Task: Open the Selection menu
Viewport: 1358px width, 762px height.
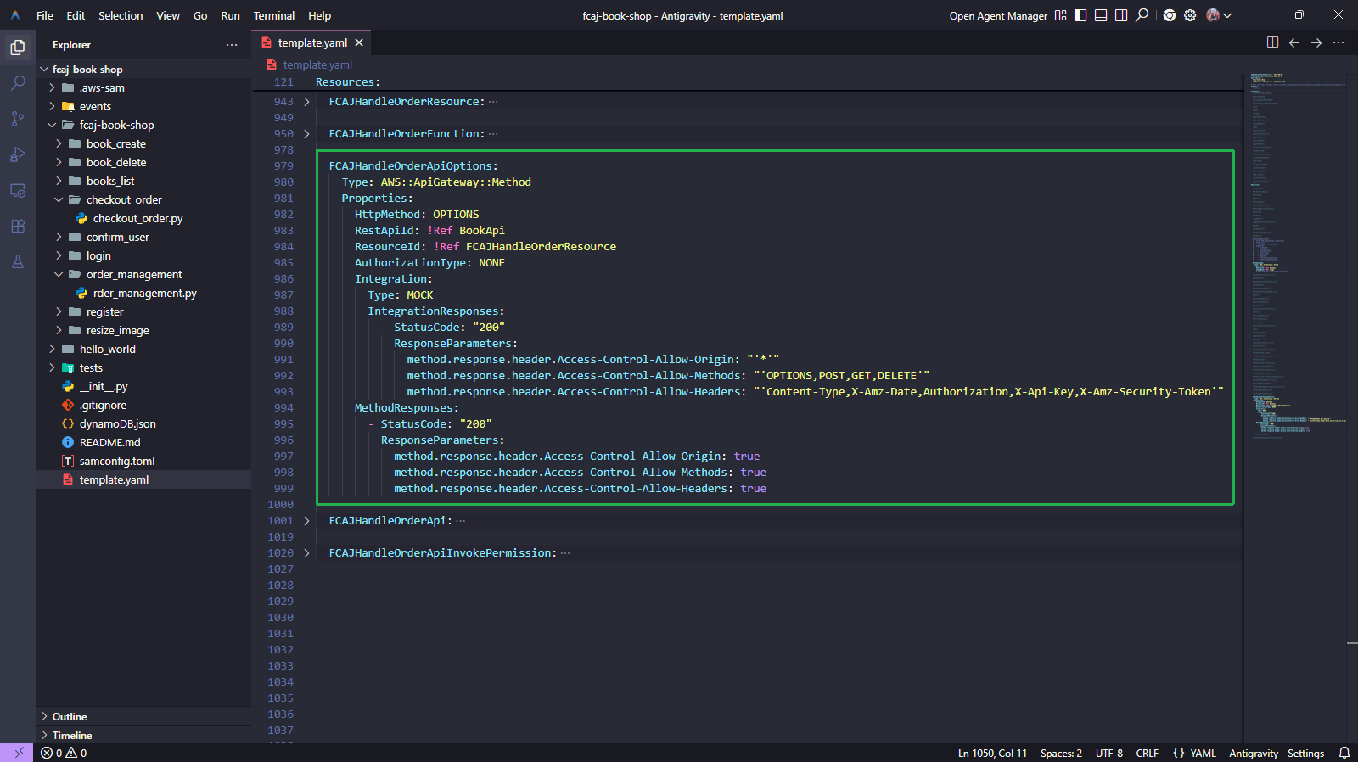Action: pyautogui.click(x=121, y=15)
